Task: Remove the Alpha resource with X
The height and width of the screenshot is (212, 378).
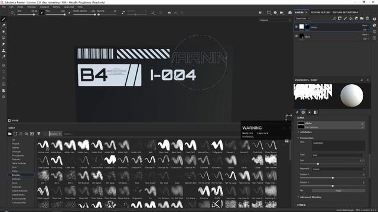Action: (362, 124)
